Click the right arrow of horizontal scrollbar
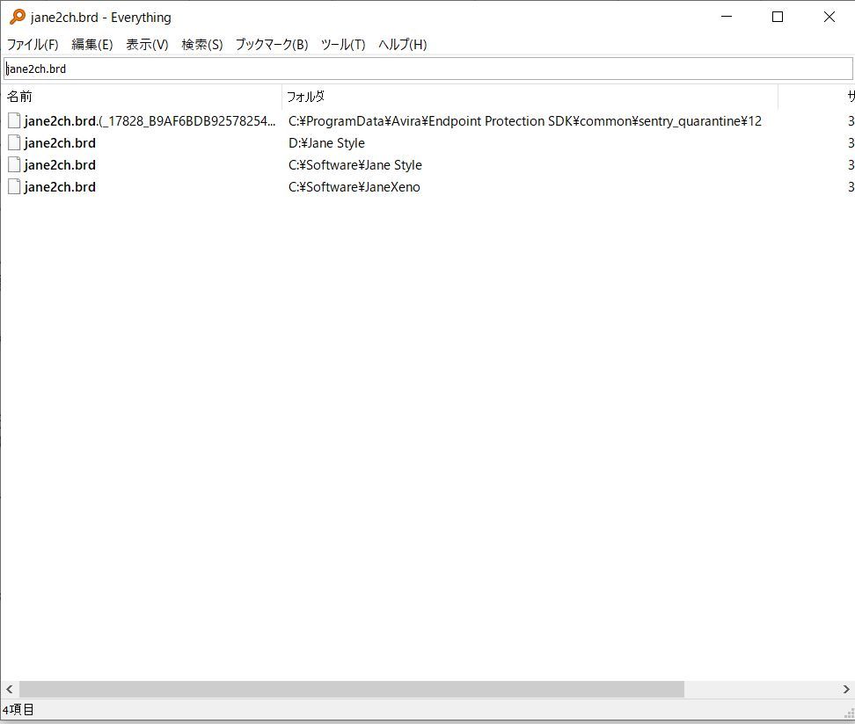Image resolution: width=855 pixels, height=724 pixels. tap(845, 689)
